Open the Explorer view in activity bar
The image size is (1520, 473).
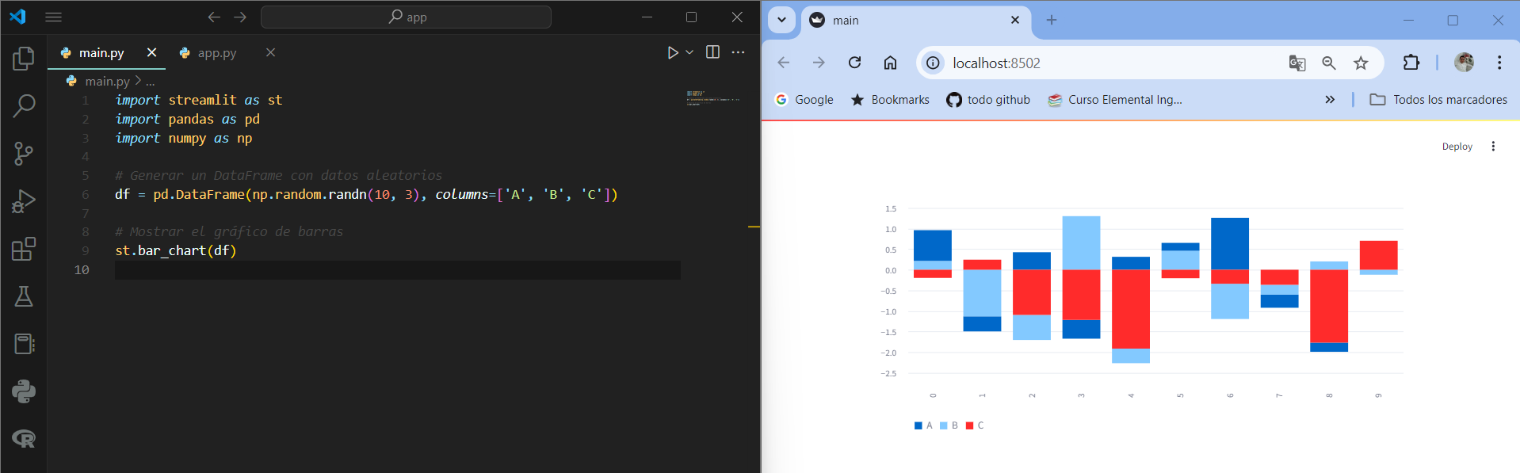(x=24, y=58)
